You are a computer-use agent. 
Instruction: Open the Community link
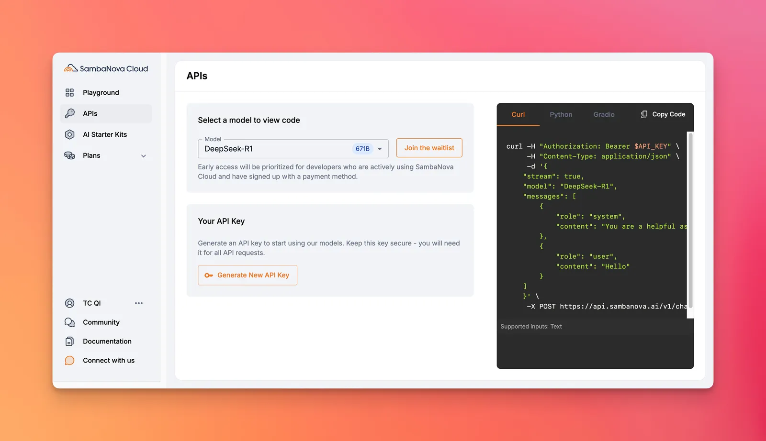click(101, 322)
